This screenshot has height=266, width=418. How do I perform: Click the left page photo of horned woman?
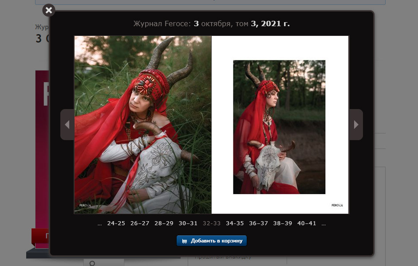(x=142, y=125)
